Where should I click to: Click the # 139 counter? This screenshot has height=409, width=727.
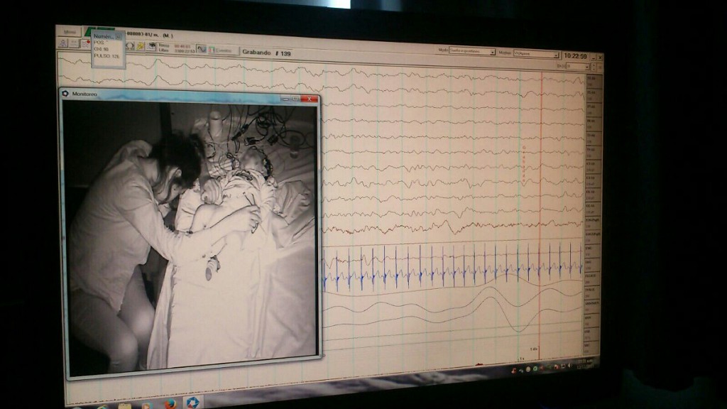click(283, 53)
